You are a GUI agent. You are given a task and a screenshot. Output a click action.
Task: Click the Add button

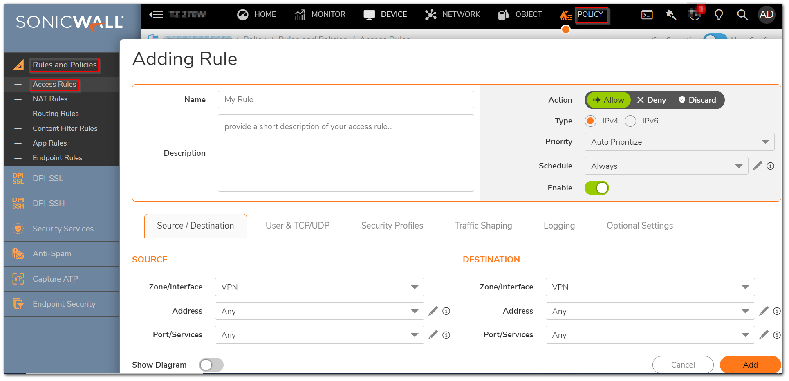click(x=751, y=365)
